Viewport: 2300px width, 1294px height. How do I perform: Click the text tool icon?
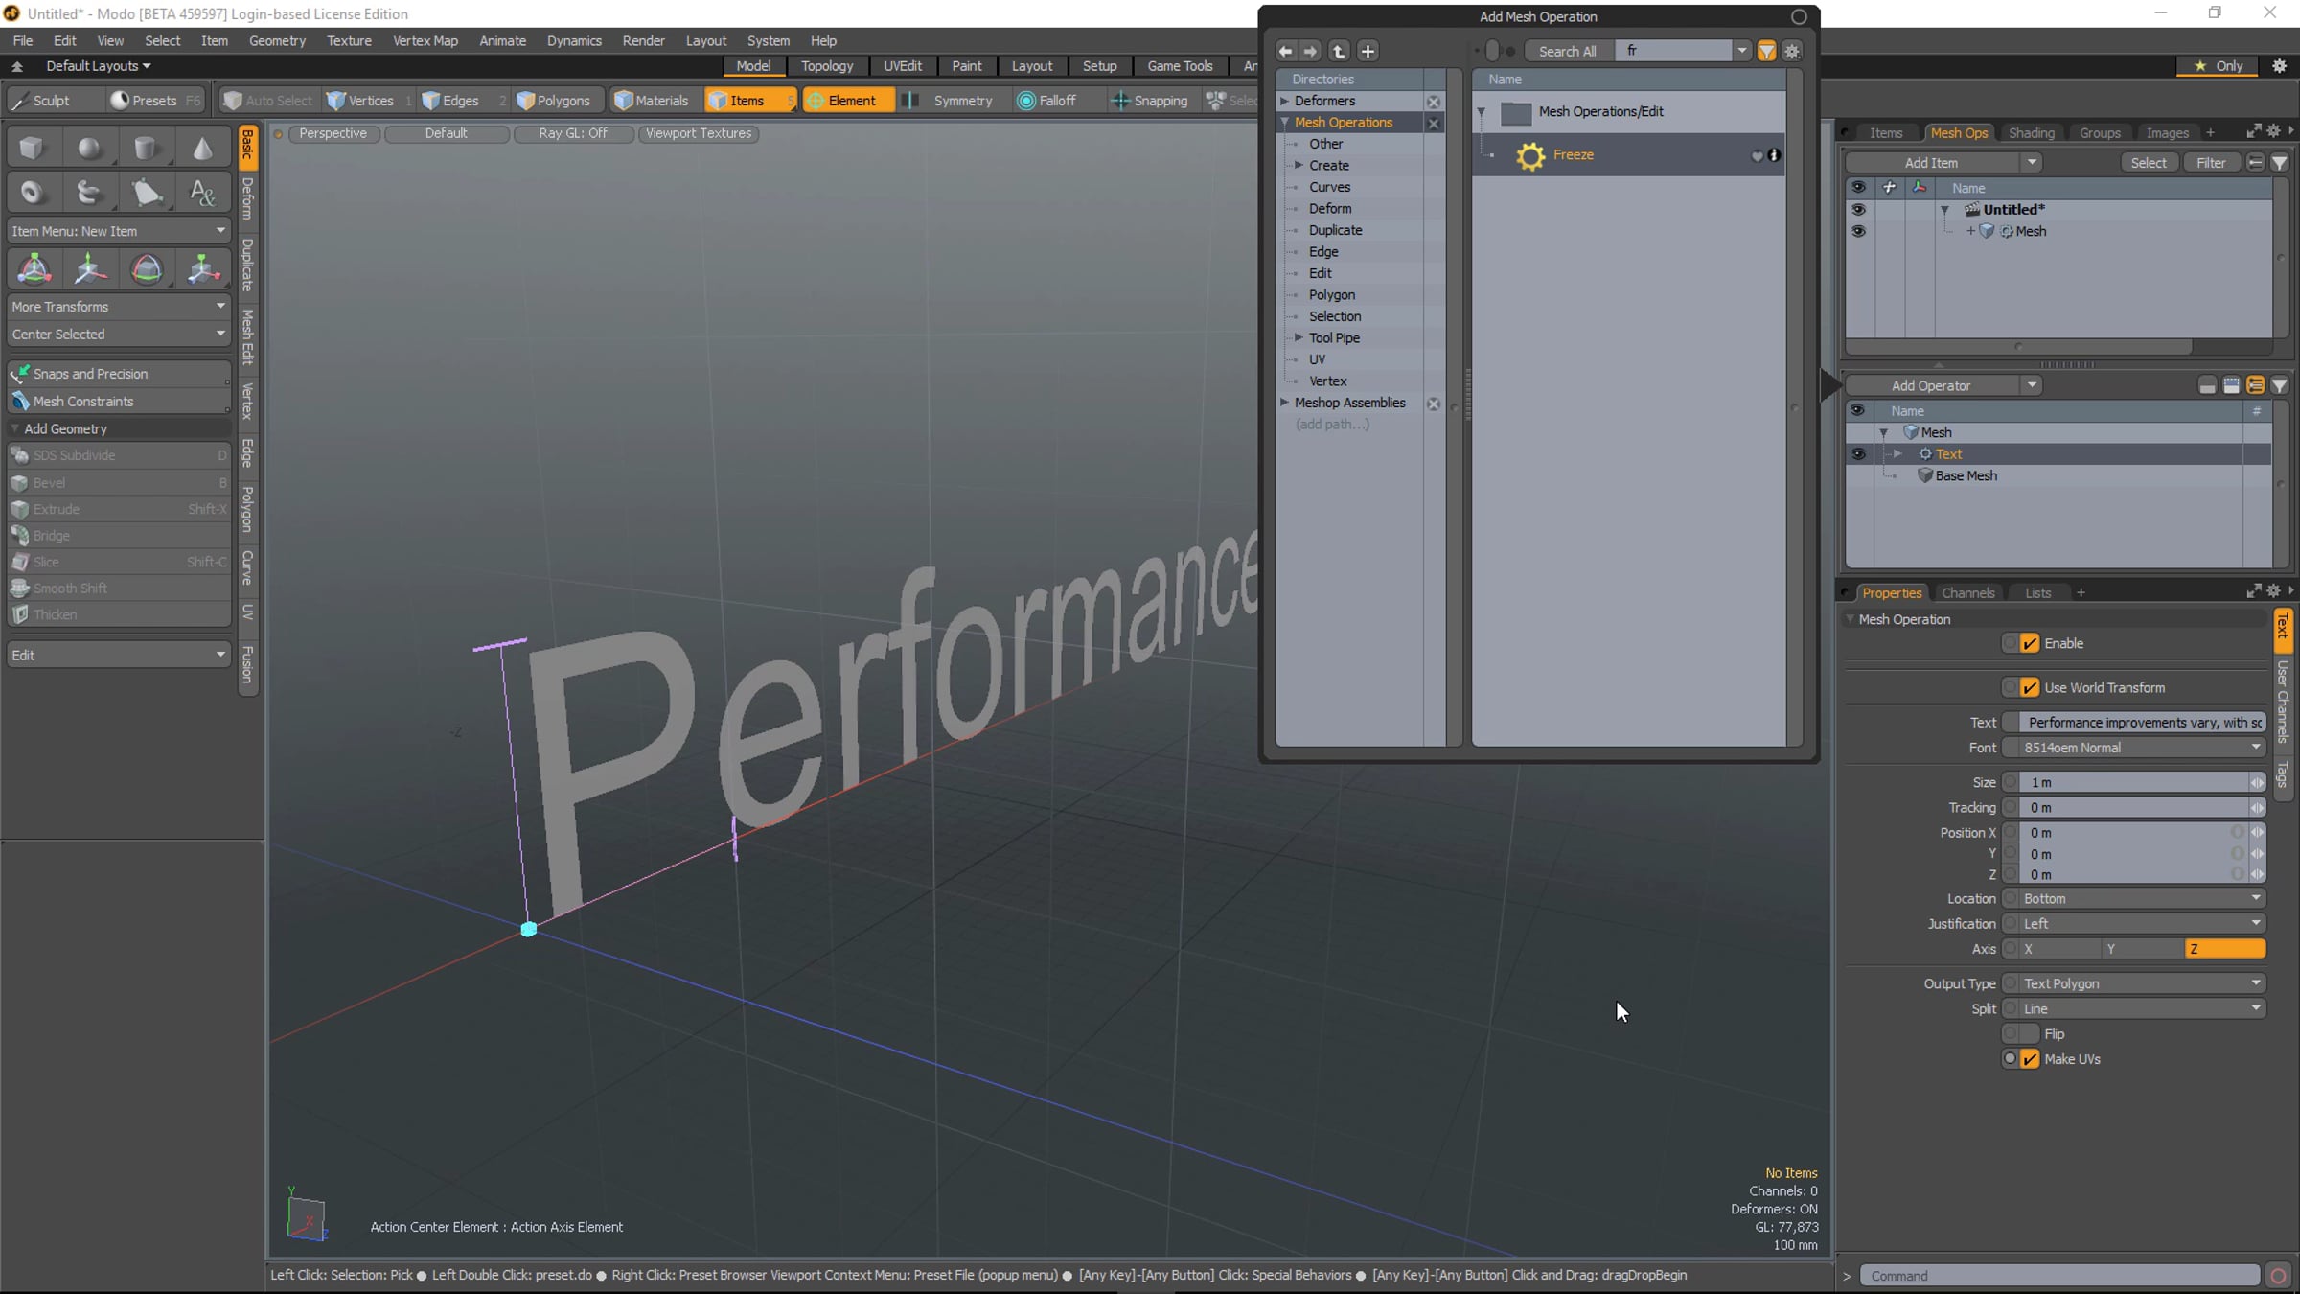tap(202, 193)
